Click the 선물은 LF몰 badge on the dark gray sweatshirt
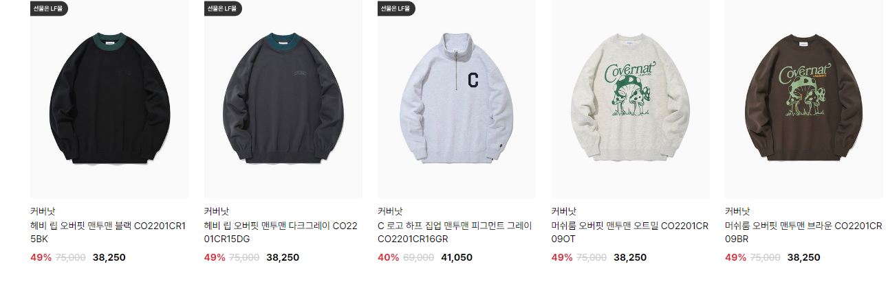This screenshot has width=888, height=284. (x=223, y=8)
